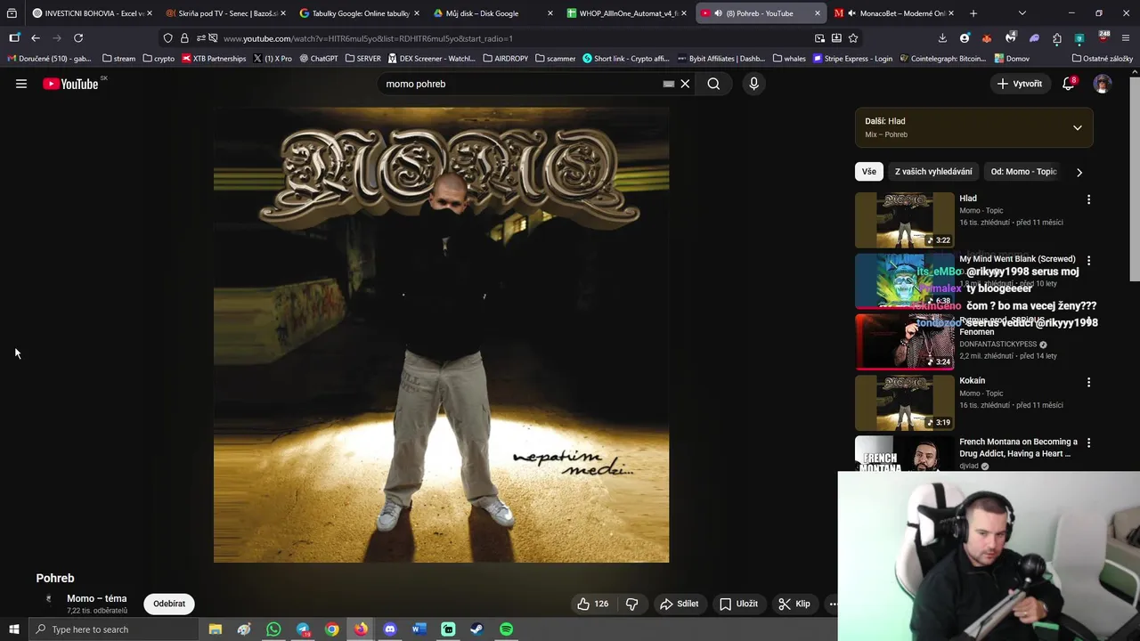The height and width of the screenshot is (641, 1140).
Task: Open the Momo – téma channel link
Action: 96,598
